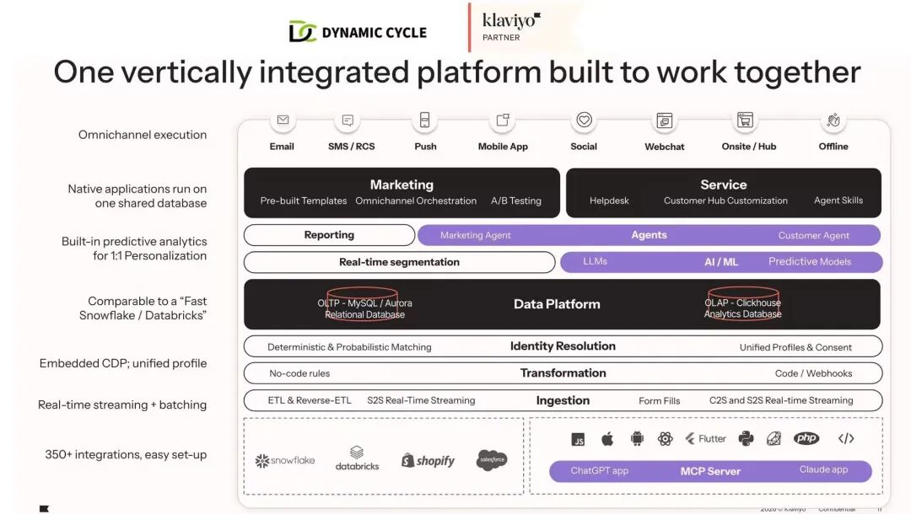The image size is (911, 514).
Task: Open the Marketing block heading
Action: (402, 185)
